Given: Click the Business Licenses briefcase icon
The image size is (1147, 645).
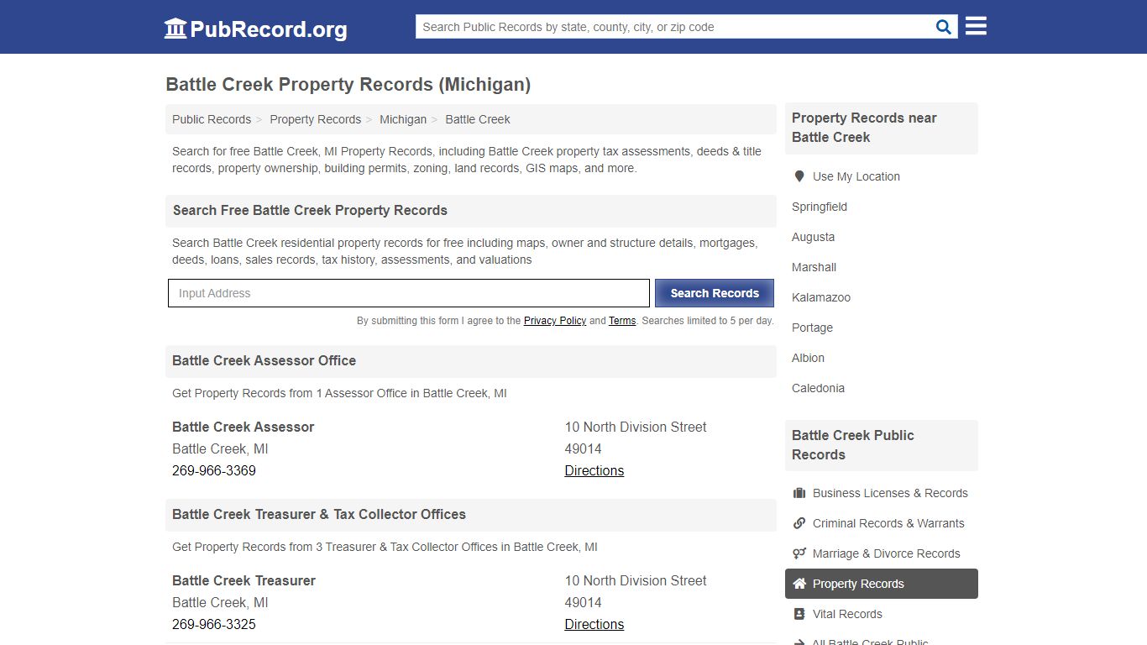Looking at the screenshot, I should click(x=799, y=493).
